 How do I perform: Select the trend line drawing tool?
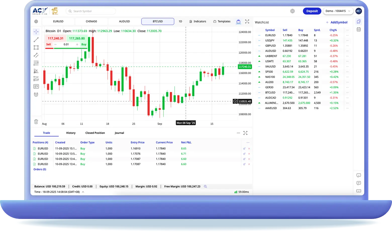pyautogui.click(x=36, y=40)
